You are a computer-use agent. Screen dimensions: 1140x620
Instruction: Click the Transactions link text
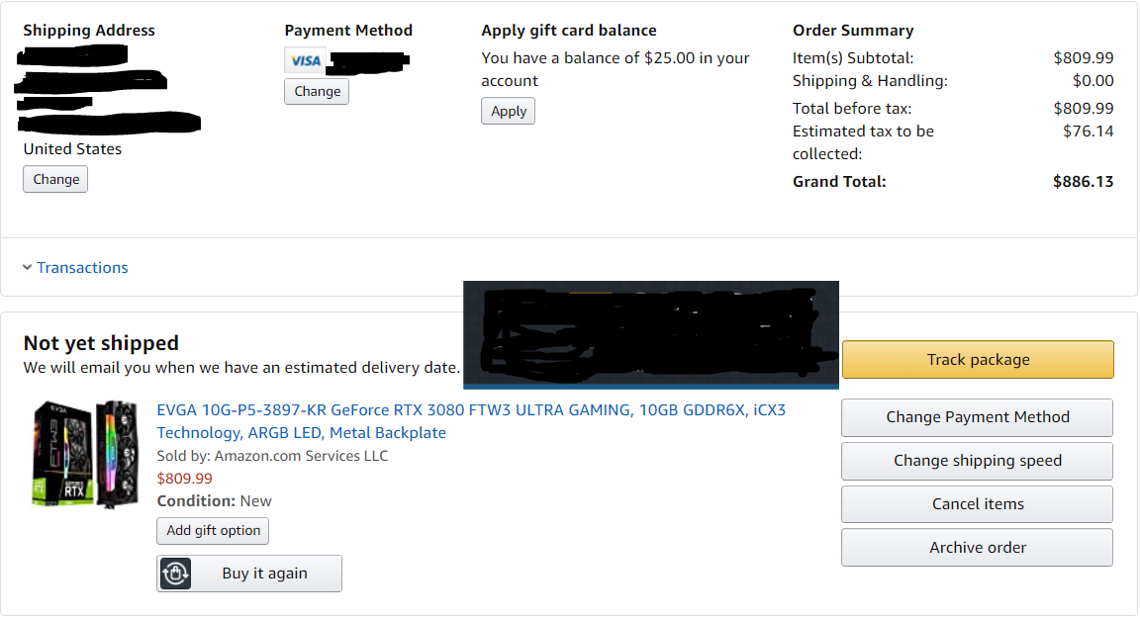(x=82, y=268)
